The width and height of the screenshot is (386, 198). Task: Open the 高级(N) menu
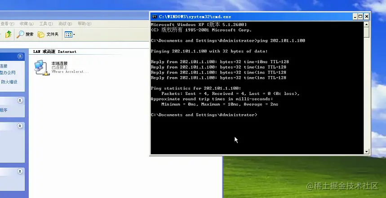tap(65, 24)
